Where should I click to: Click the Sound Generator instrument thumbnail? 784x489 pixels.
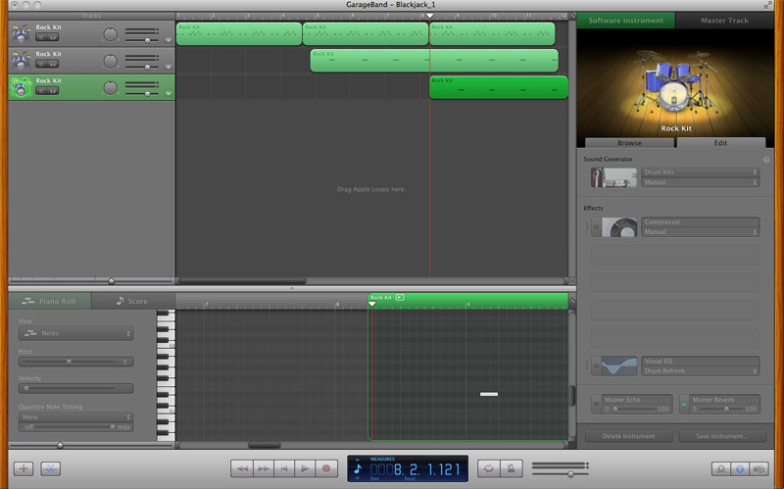coord(613,177)
